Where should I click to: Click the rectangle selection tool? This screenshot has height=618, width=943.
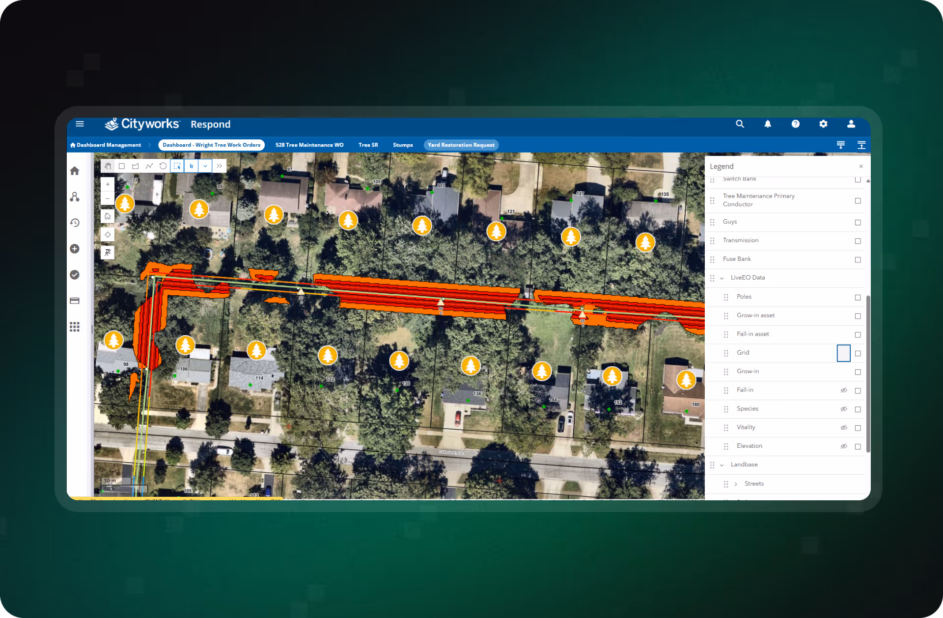[177, 166]
